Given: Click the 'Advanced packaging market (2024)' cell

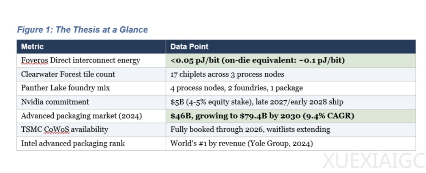Looking at the screenshot, I should tap(81, 116).
